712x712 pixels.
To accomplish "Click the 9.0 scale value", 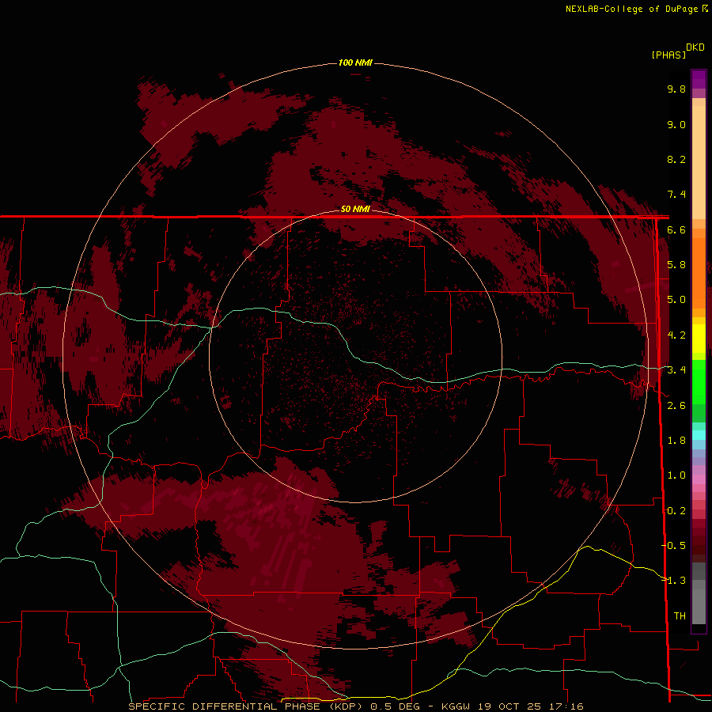I will coord(676,124).
